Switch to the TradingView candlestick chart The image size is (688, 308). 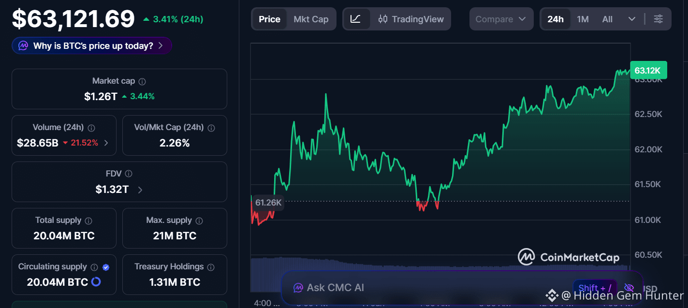pos(411,19)
